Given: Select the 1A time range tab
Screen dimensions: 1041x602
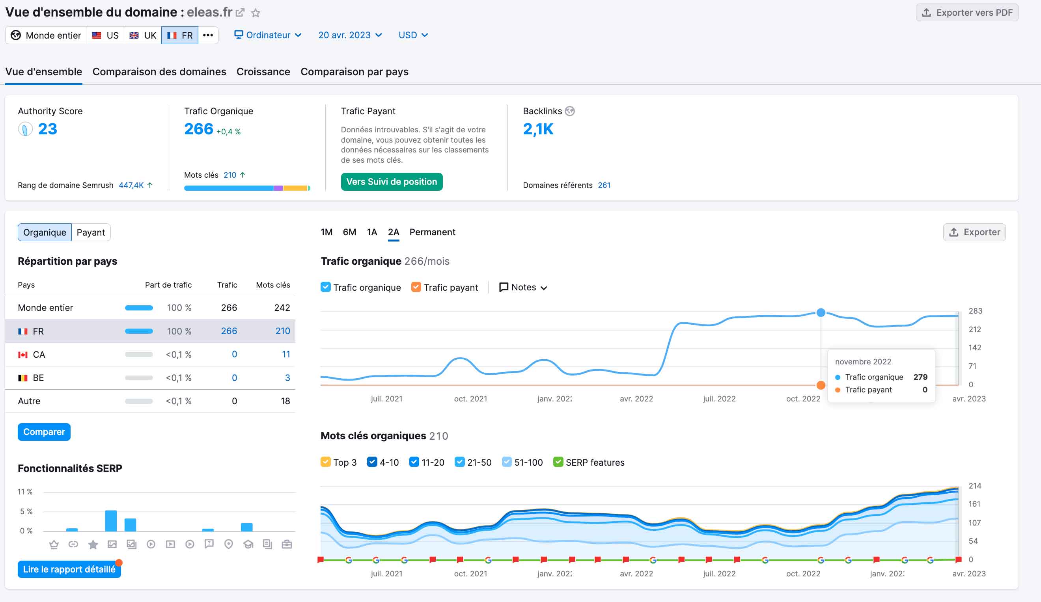Looking at the screenshot, I should [x=372, y=232].
